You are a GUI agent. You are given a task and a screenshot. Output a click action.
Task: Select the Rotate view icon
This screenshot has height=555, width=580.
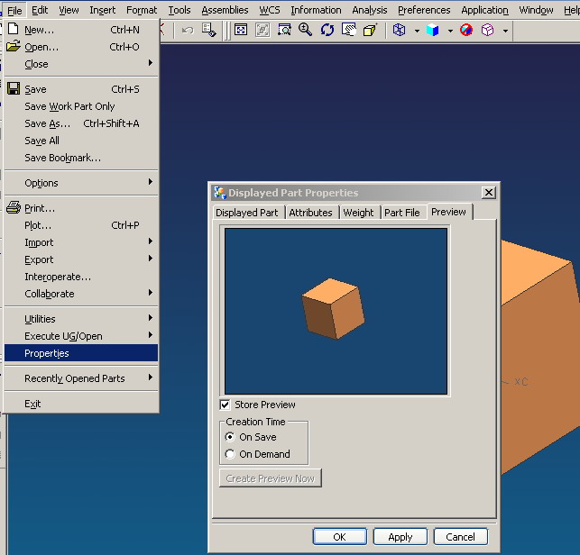327,30
